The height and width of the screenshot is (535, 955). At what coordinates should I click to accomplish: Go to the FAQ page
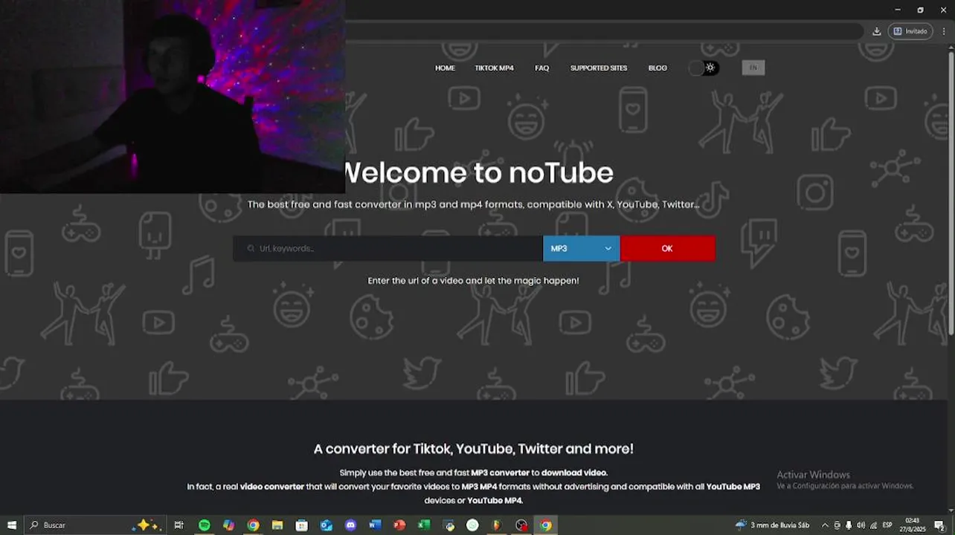541,68
